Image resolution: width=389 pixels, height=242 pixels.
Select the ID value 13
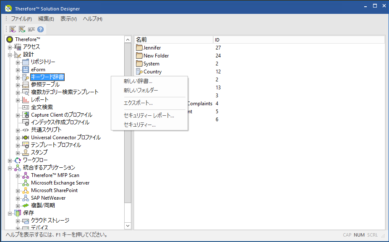[x=218, y=88]
